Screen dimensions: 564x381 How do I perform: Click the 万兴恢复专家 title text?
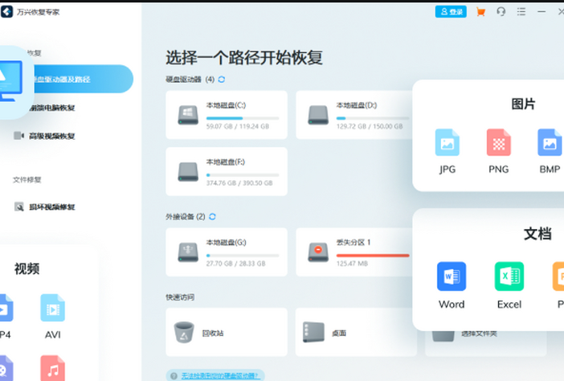(38, 12)
